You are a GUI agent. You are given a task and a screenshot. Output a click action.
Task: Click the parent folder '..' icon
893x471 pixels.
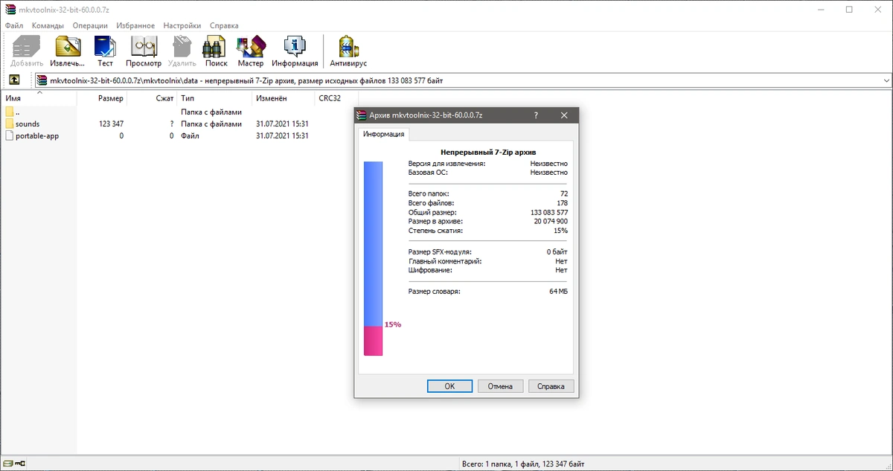tap(9, 112)
